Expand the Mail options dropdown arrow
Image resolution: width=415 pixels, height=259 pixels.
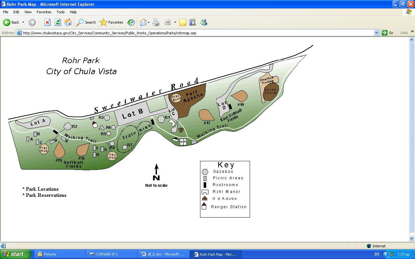tap(148, 22)
